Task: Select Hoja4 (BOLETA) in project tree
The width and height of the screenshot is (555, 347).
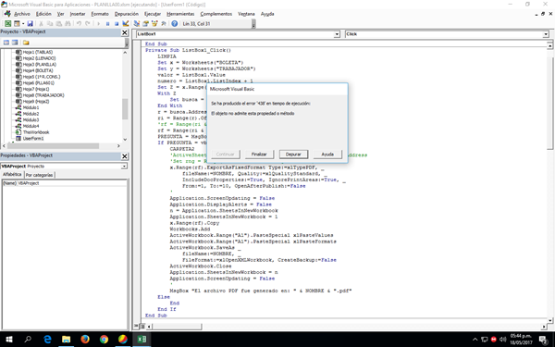Action: pos(38,70)
